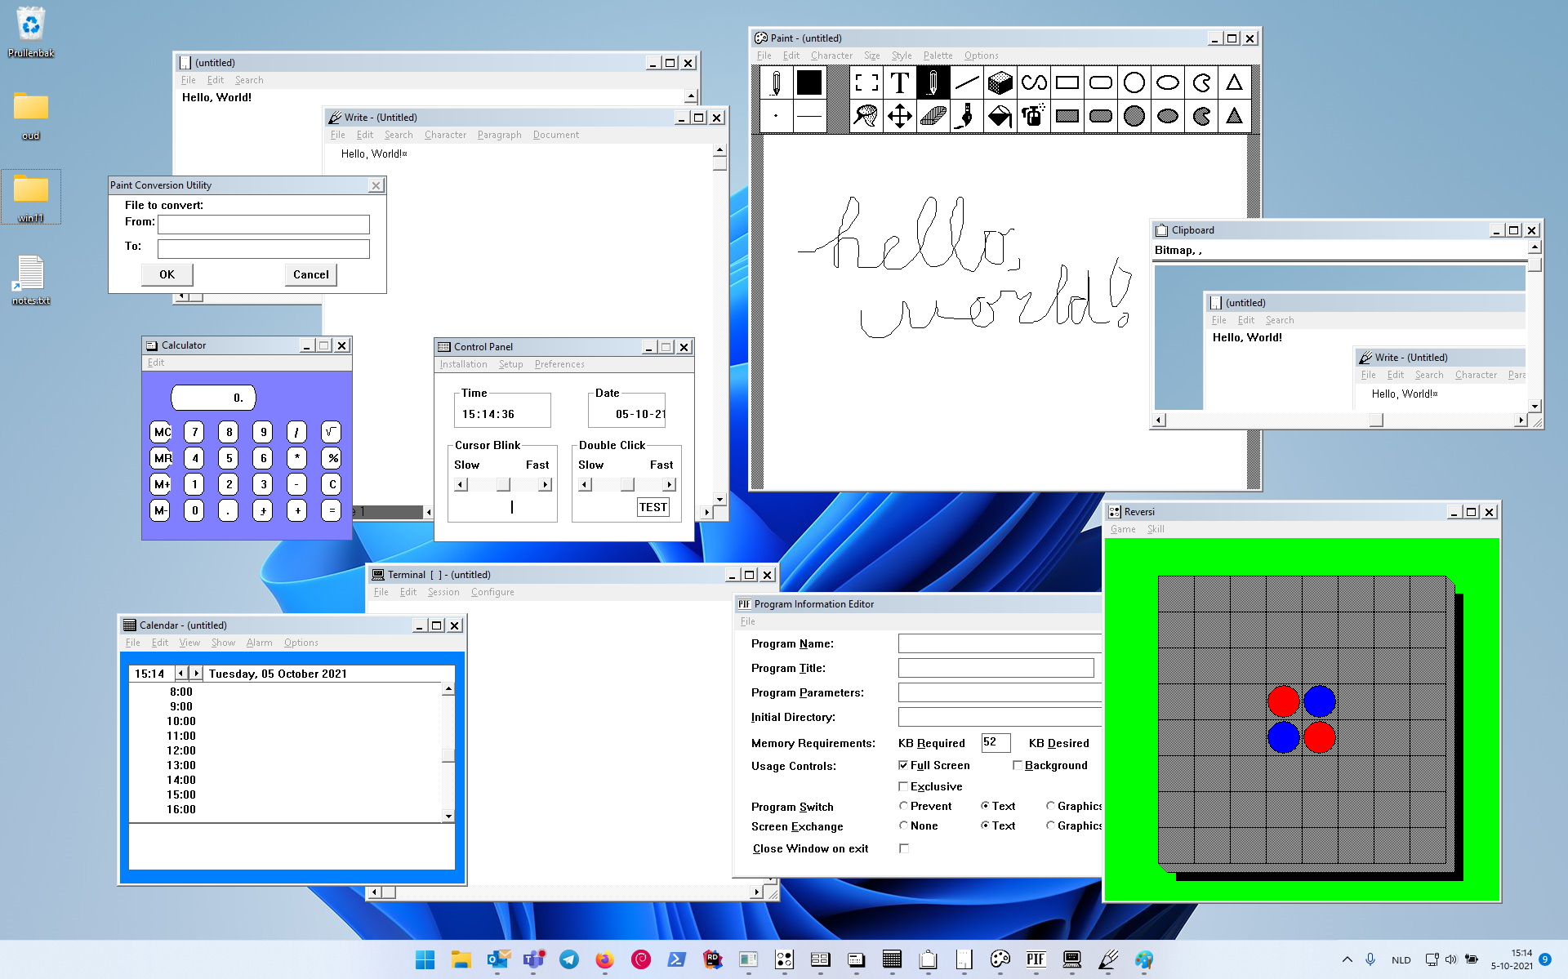Select the eraser tool in Paint
Image resolution: width=1568 pixels, height=979 pixels.
[x=1000, y=82]
